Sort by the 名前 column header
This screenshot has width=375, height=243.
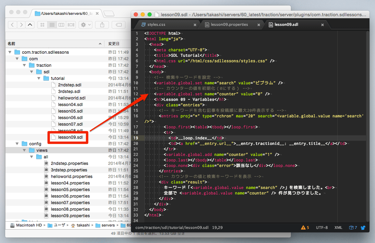click(12, 44)
